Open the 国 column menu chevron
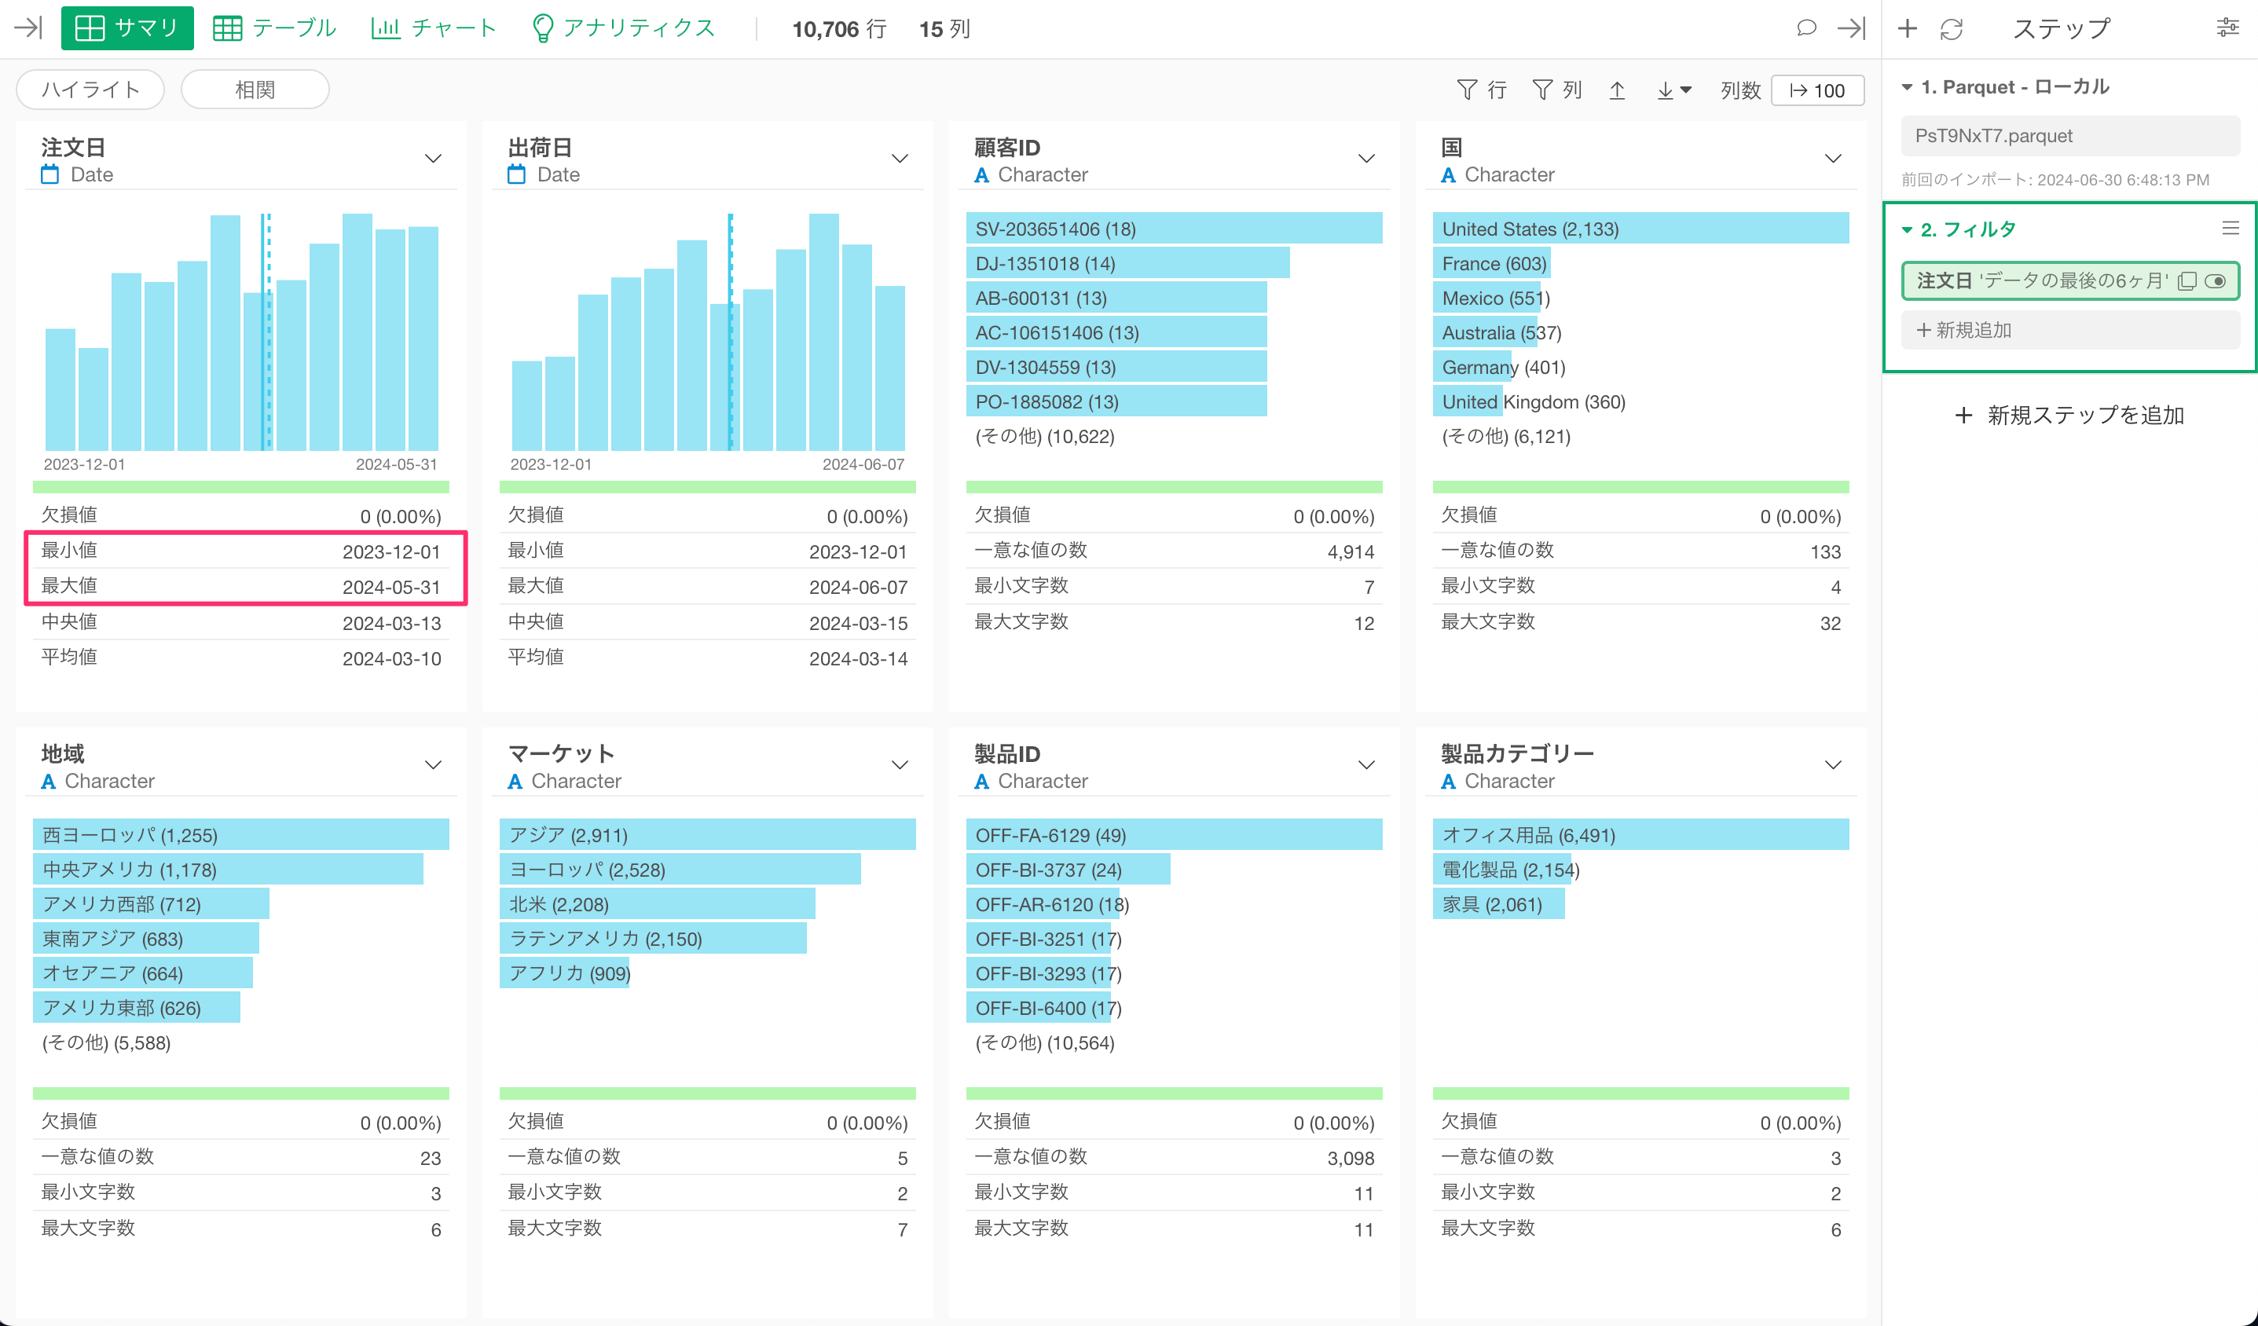Screen dimensions: 2258x1326 point(1833,159)
